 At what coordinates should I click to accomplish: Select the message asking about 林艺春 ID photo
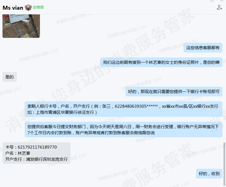click(x=161, y=62)
